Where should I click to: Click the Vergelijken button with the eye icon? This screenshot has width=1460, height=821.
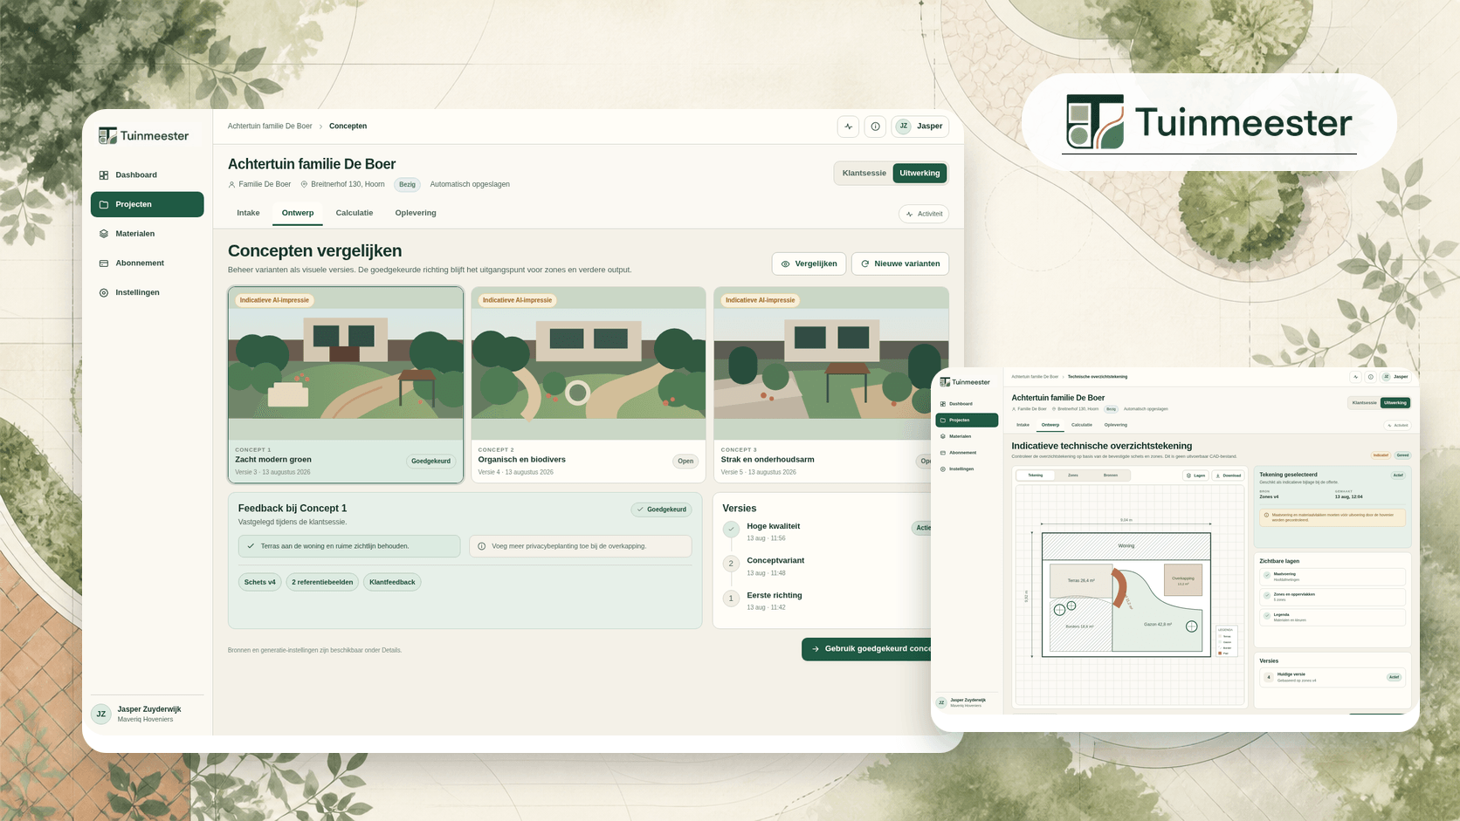point(809,263)
